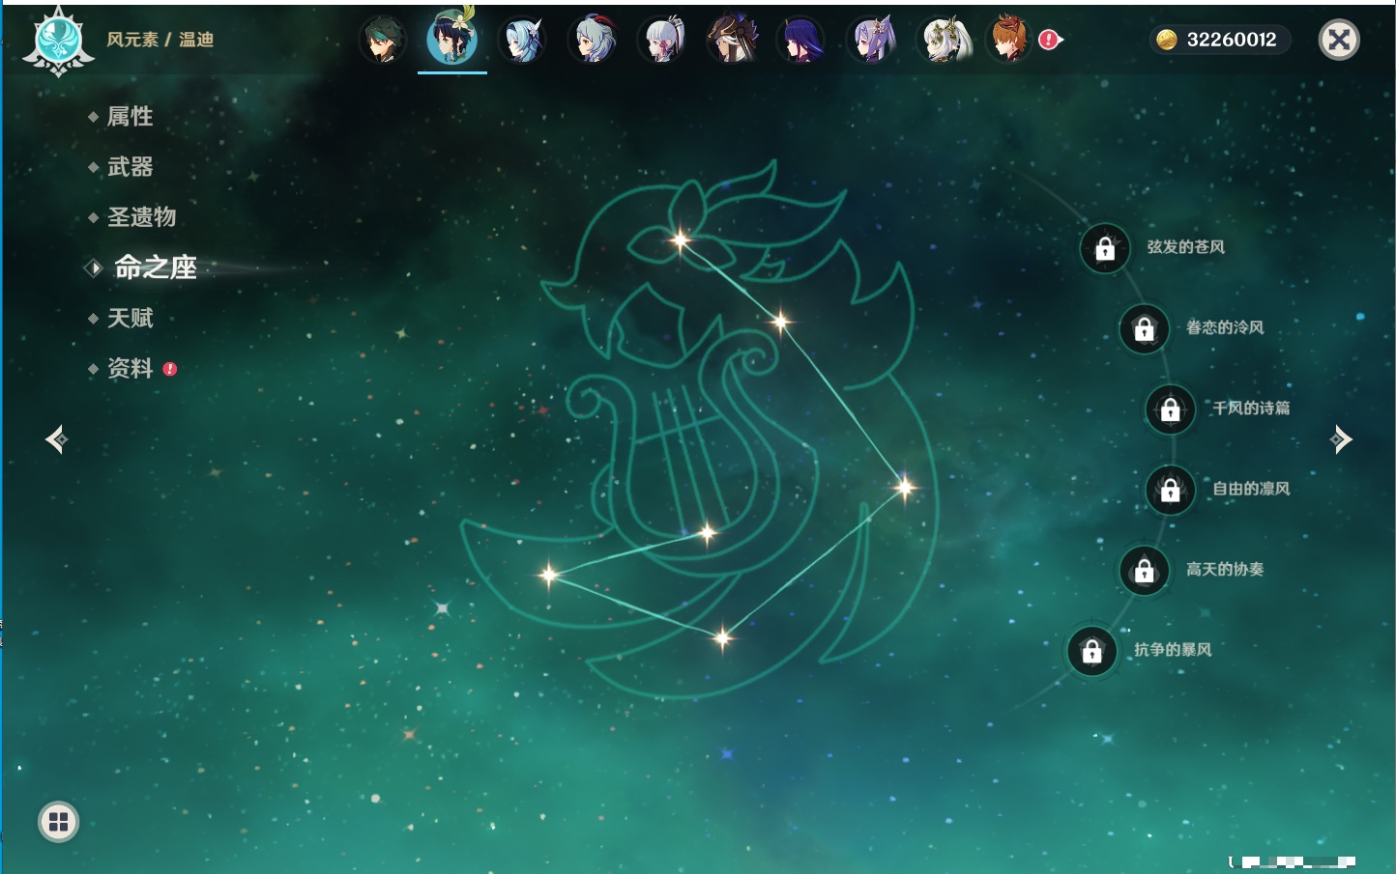1396x874 pixels.
Task: Click the lock icon for 弦发的苍风
Action: (x=1105, y=248)
